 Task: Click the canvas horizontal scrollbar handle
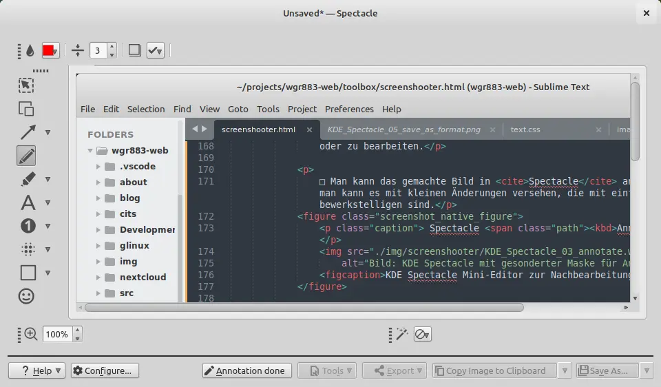click(x=304, y=308)
